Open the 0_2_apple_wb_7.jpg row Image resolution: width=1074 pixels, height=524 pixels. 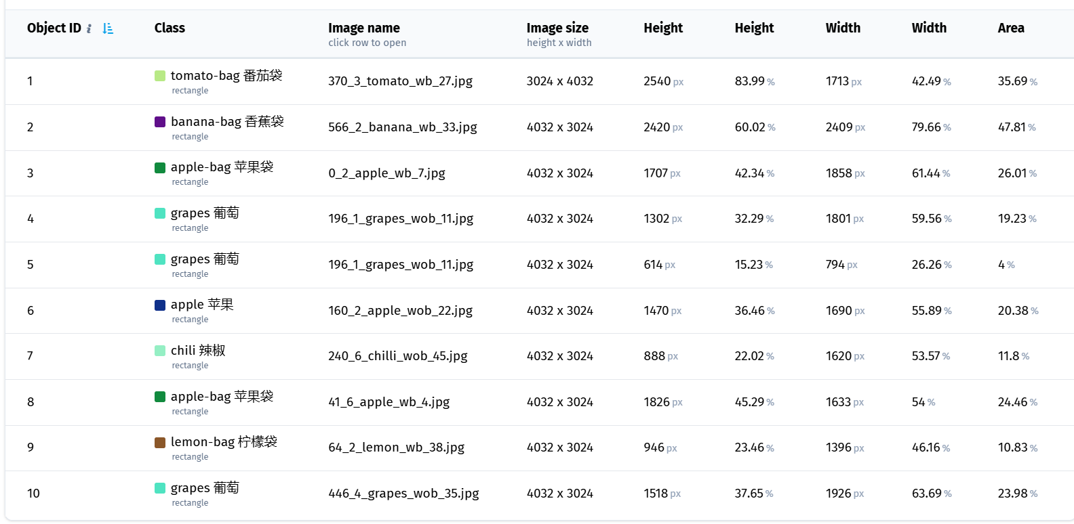pyautogui.click(x=540, y=173)
